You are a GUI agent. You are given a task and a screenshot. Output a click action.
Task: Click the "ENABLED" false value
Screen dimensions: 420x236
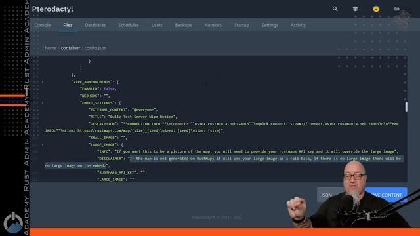coord(110,89)
